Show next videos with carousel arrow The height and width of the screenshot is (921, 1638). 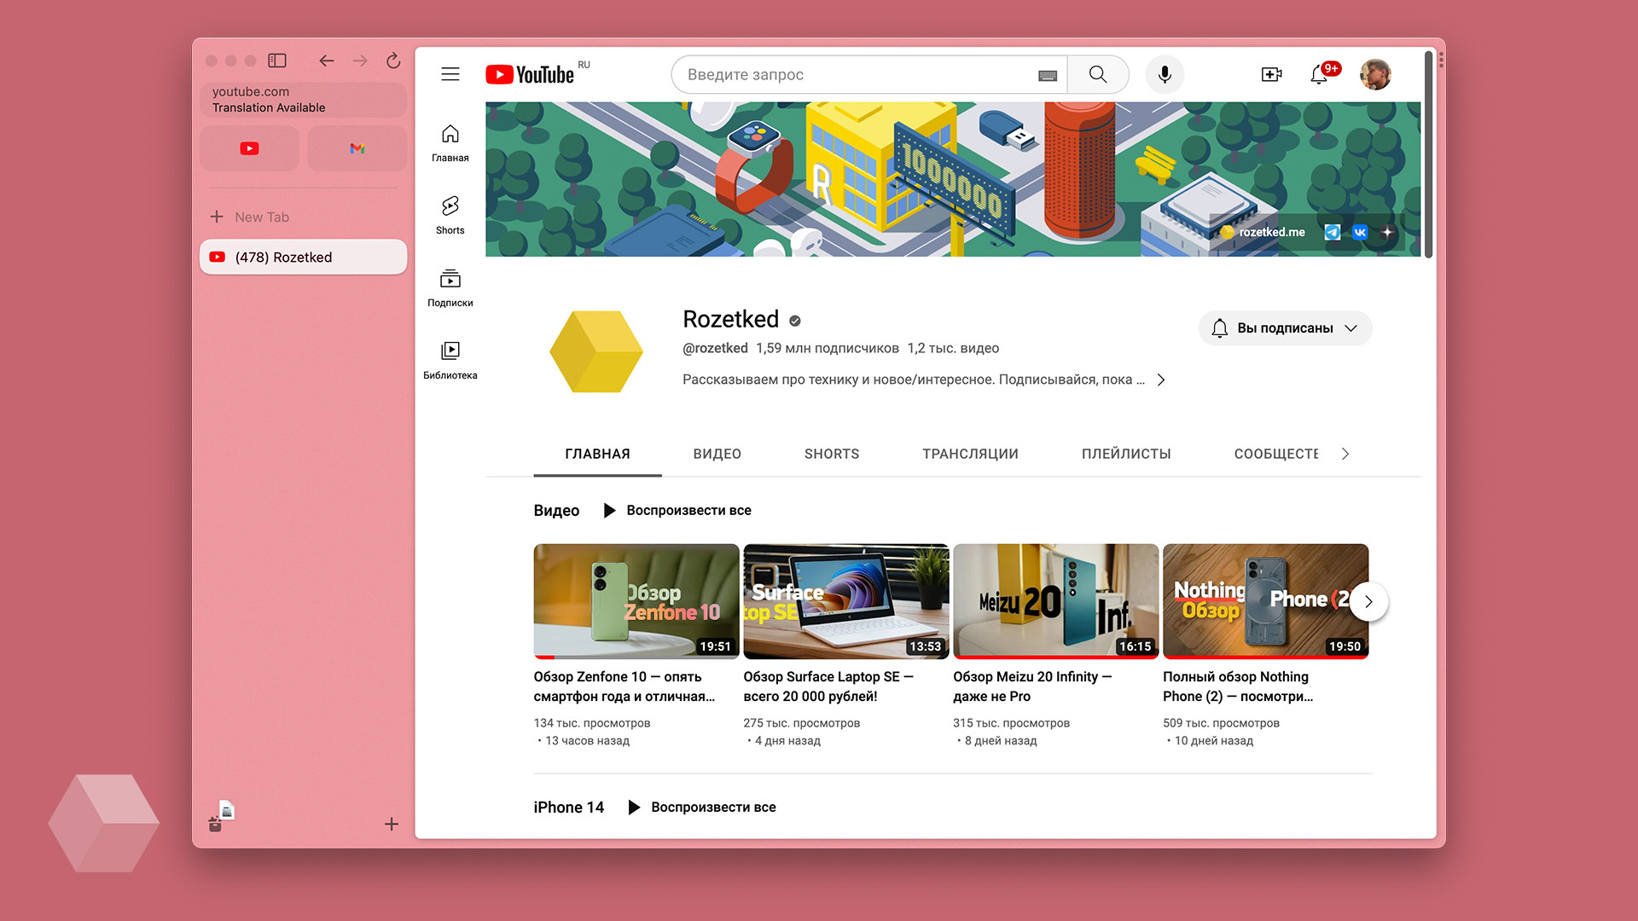1368,601
